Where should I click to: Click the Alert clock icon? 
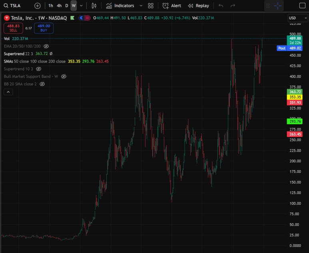click(x=166, y=6)
